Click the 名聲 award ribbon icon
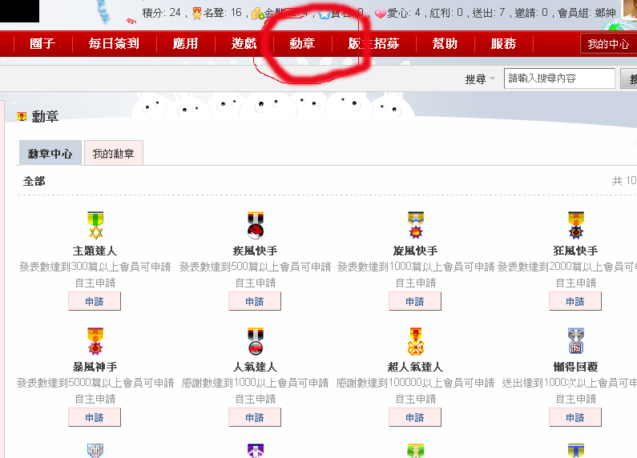 coord(197,14)
